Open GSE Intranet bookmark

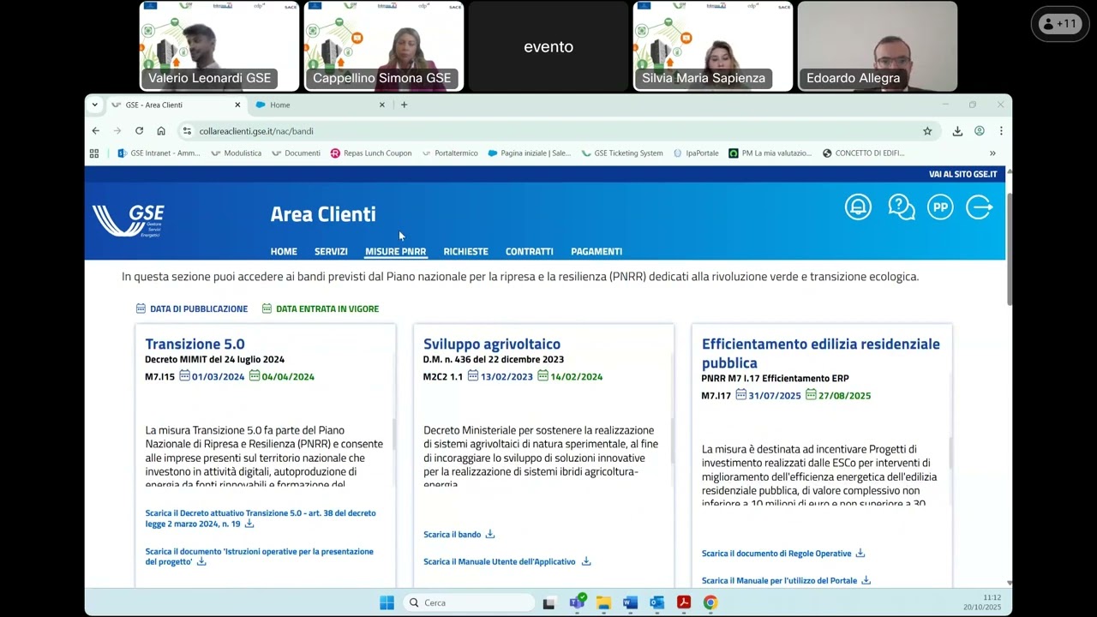(159, 153)
